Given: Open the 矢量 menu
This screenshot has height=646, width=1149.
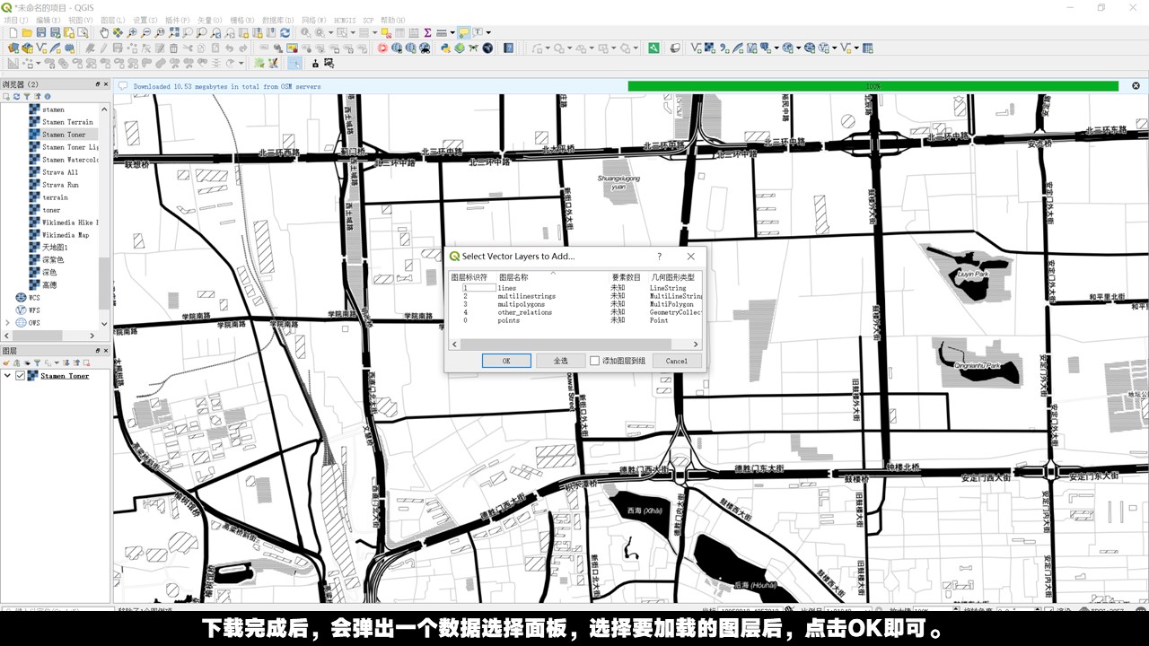Looking at the screenshot, I should coord(209,20).
